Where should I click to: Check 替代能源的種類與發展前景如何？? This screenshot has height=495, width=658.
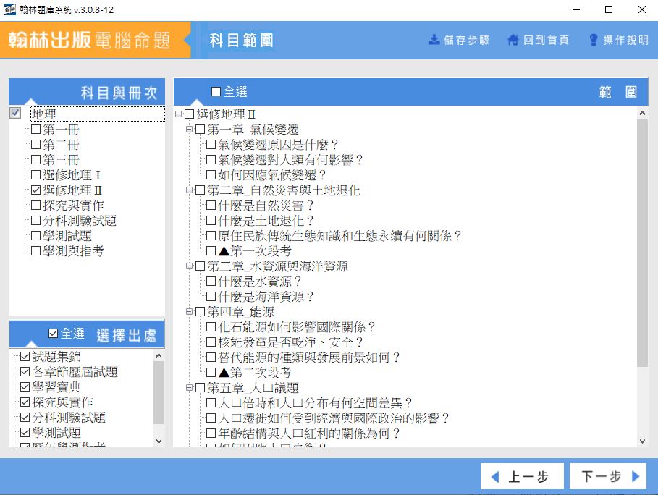click(x=211, y=357)
